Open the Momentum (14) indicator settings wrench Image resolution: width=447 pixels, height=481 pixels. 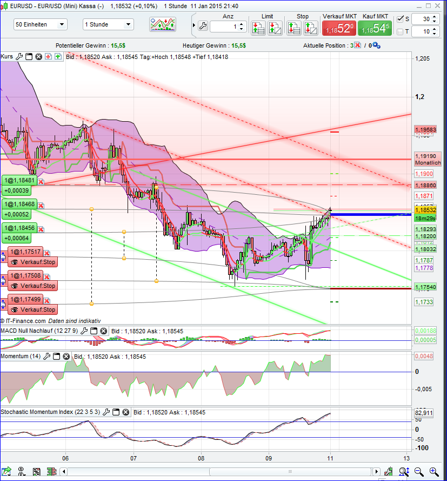click(46, 356)
